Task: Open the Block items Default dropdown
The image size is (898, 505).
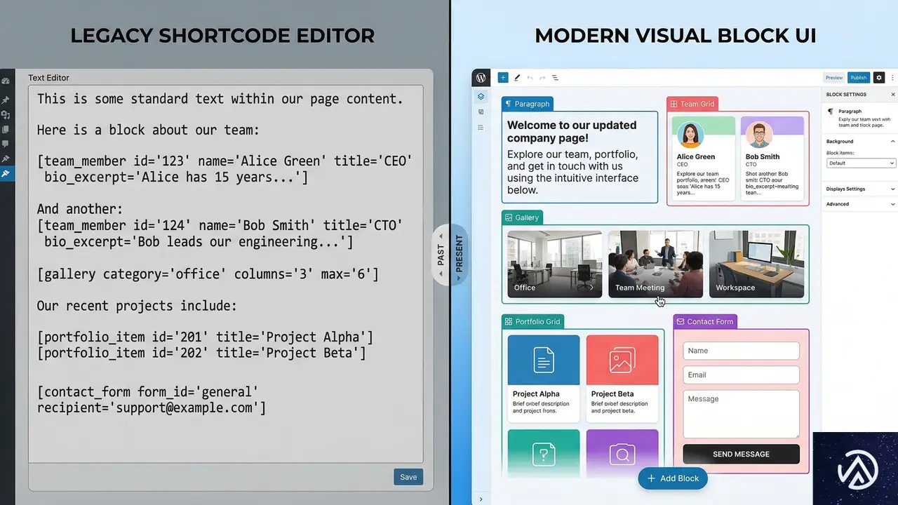Action: (861, 163)
